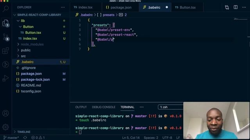This screenshot has width=250, height=140.
Task: Open the Manage gear icon
Action: 5,127
